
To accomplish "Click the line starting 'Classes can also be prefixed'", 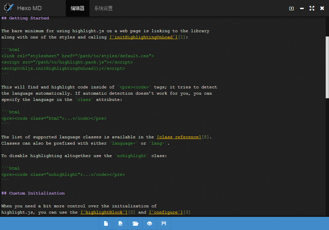I will [x=86, y=143].
